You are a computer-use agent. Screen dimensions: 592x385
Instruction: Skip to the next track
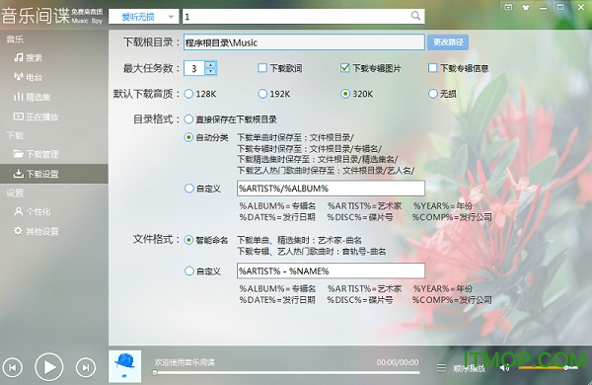[x=86, y=367]
